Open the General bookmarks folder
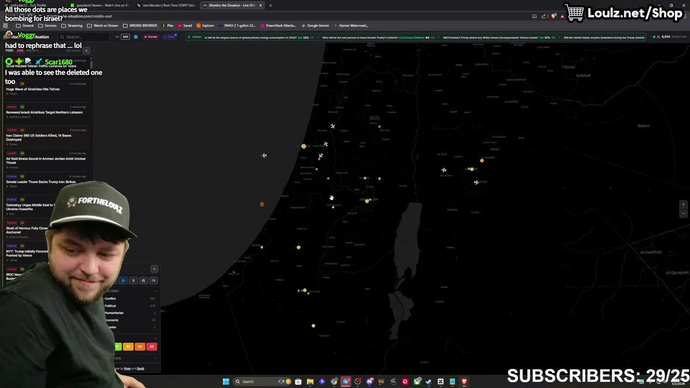Image resolution: width=690 pixels, height=388 pixels. [25, 25]
